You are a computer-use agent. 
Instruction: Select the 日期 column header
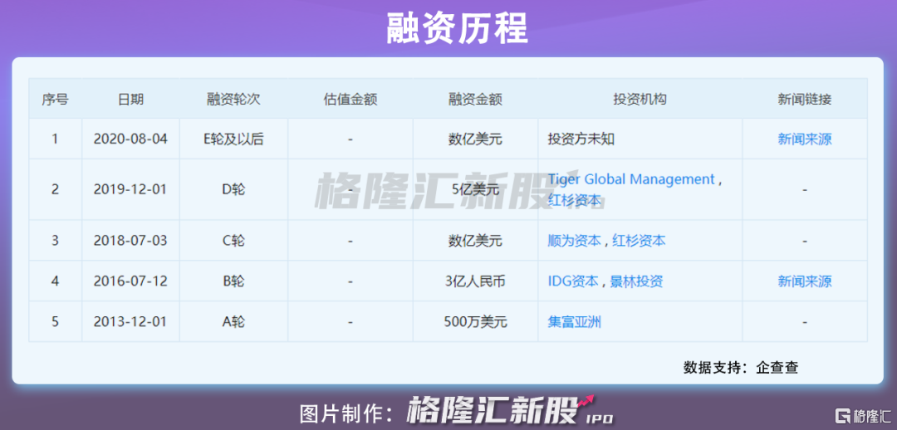coord(130,99)
